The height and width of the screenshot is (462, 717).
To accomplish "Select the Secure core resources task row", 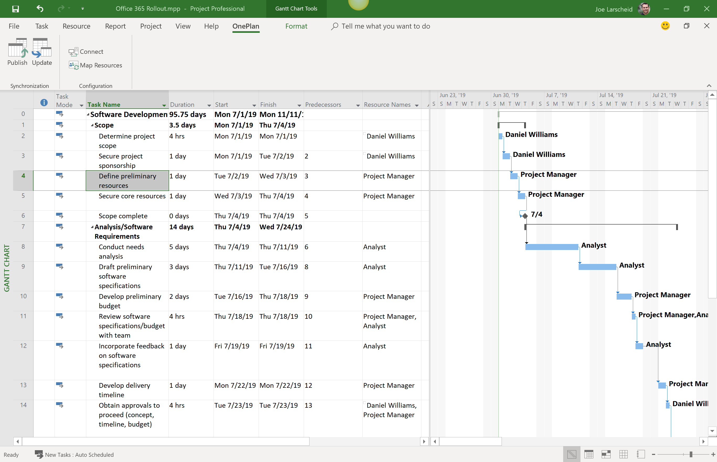I will coord(132,196).
